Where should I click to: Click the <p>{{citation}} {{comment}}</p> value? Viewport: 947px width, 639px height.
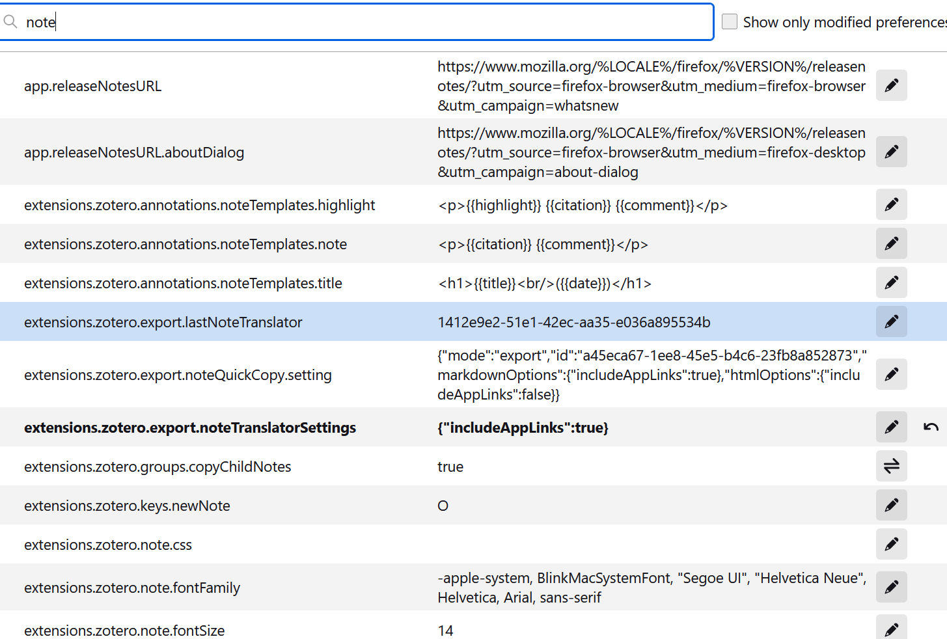pos(543,244)
